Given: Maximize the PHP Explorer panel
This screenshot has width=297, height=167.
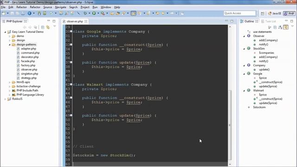Looking at the screenshot, I should [54, 21].
